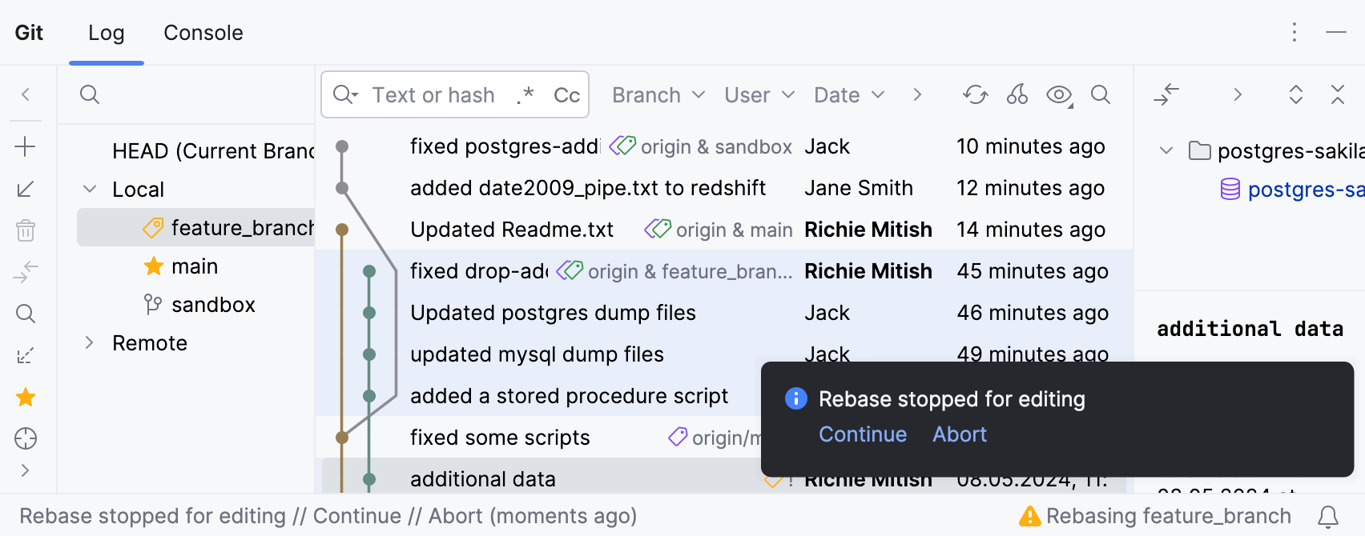Switch to the Log tab
The width and height of the screenshot is (1365, 536).
click(106, 33)
